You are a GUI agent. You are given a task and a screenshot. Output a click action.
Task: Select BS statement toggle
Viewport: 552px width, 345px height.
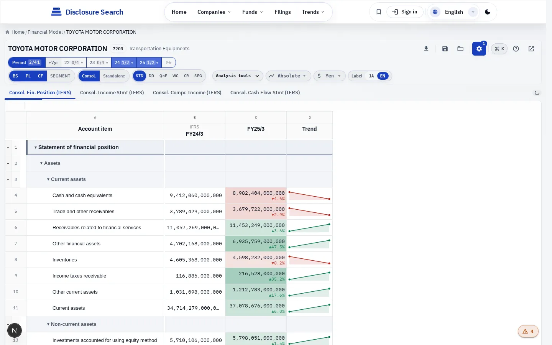(15, 76)
